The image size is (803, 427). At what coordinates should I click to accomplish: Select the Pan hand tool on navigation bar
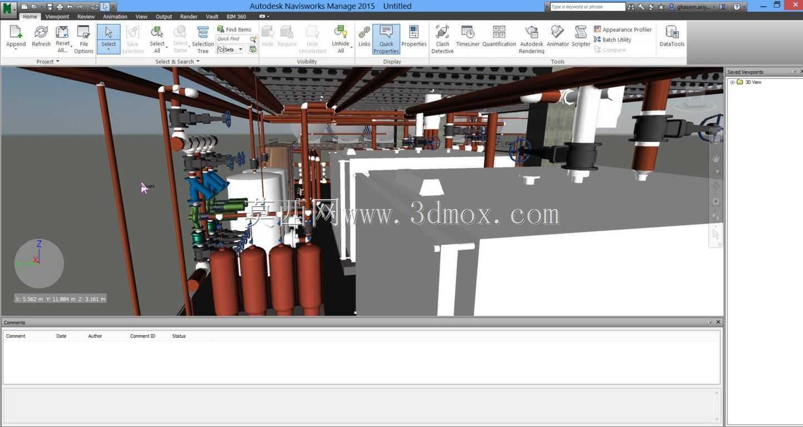[716, 157]
